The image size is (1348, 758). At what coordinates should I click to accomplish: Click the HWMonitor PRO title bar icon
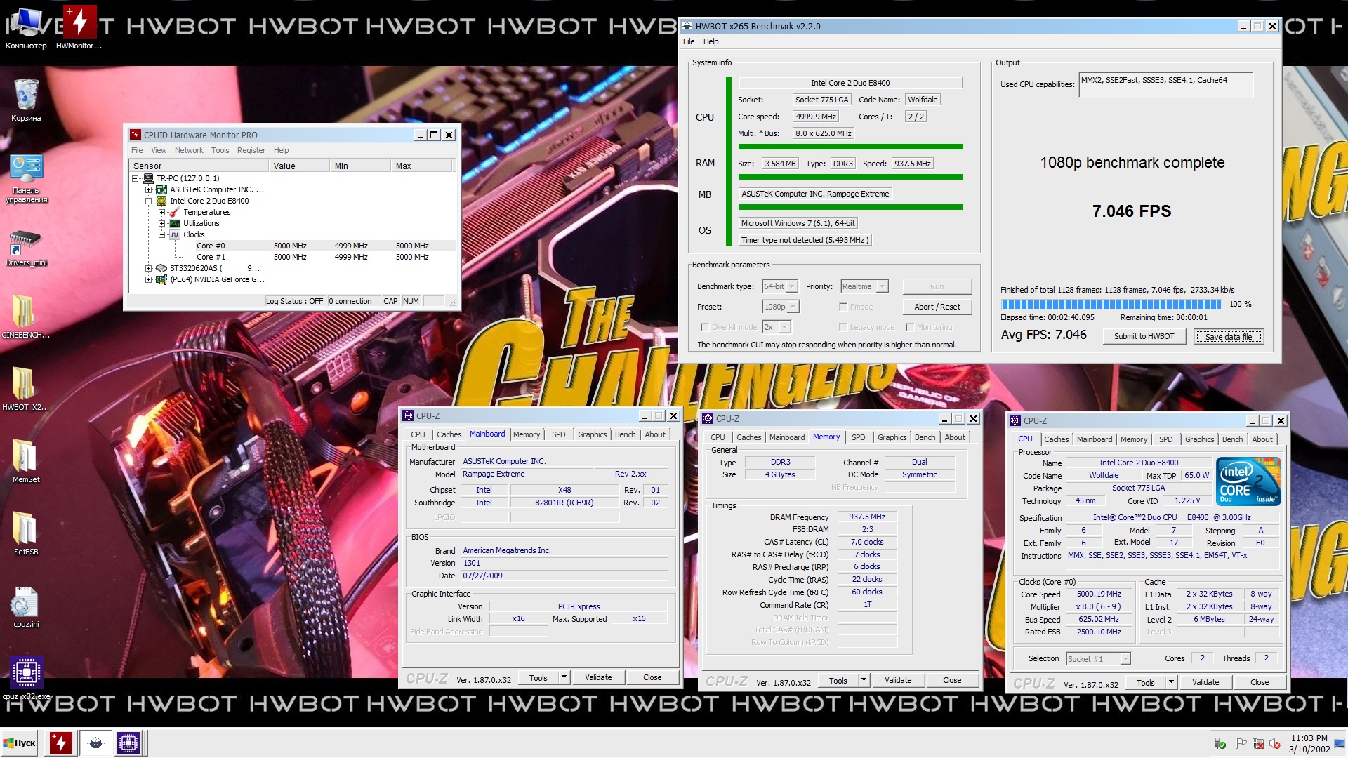[136, 135]
